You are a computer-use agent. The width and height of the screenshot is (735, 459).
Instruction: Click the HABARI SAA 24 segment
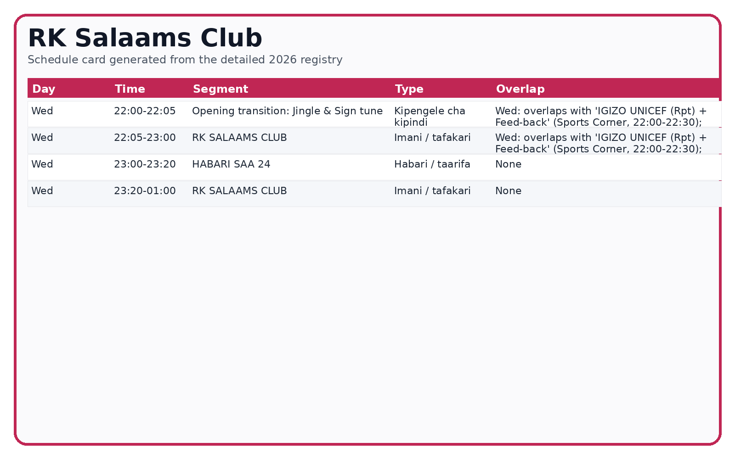point(231,164)
